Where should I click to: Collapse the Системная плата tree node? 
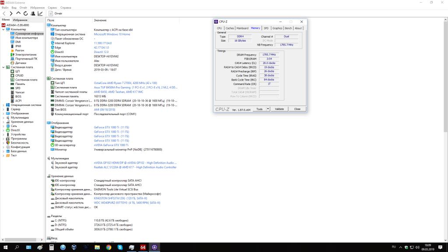[x=3, y=67]
